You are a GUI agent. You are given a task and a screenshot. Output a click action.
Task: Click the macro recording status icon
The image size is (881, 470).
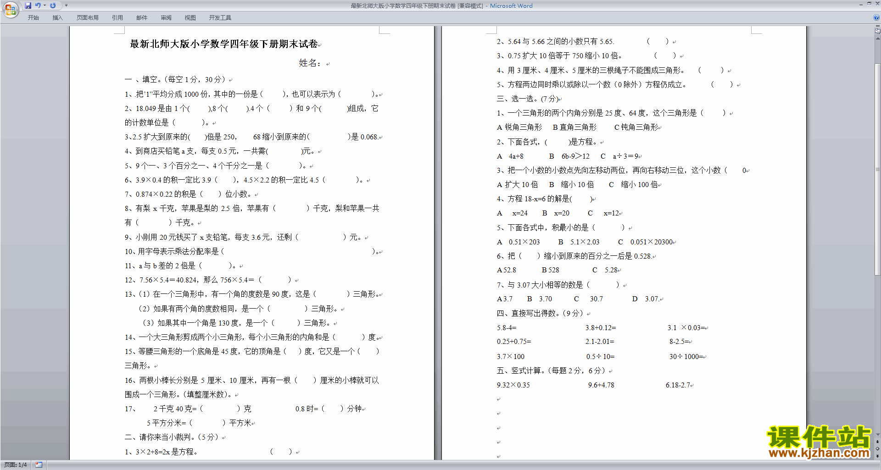(39, 464)
